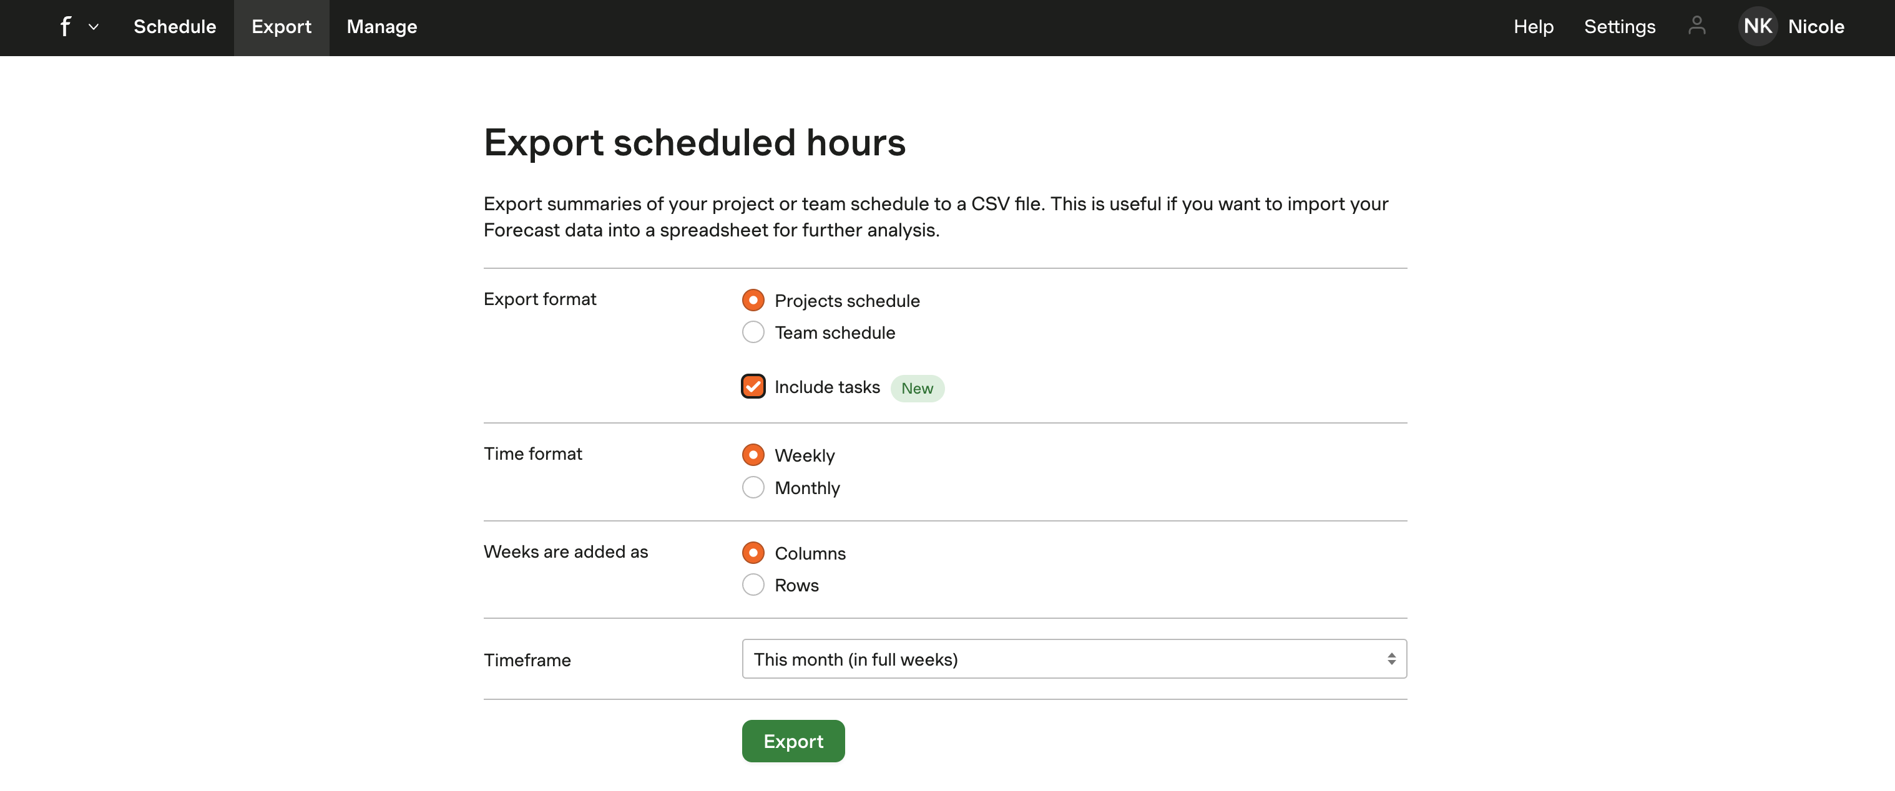Click the person profile icon in header
1895x791 pixels.
click(1697, 26)
